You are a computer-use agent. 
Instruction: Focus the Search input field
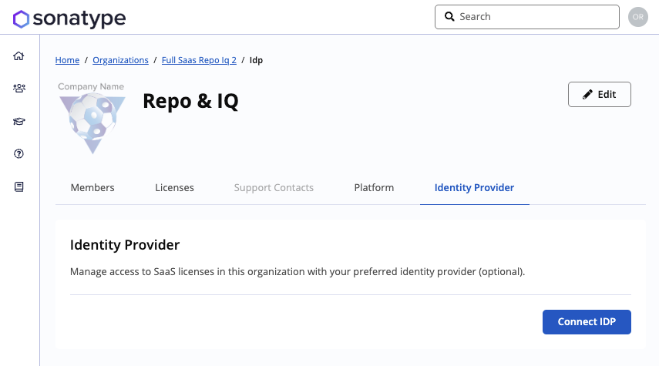point(527,17)
